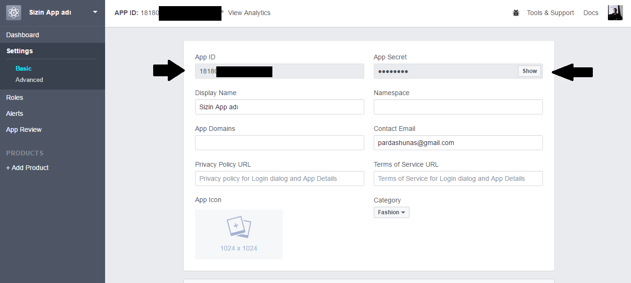Viewport: 631px width, 283px height.
Task: Go to Dashboard in sidebar
Action: [23, 35]
